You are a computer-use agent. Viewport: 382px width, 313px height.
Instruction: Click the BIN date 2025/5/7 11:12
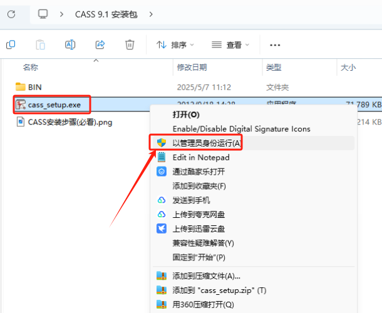pos(204,87)
